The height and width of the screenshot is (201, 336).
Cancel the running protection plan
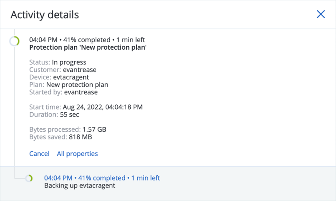[x=39, y=154]
